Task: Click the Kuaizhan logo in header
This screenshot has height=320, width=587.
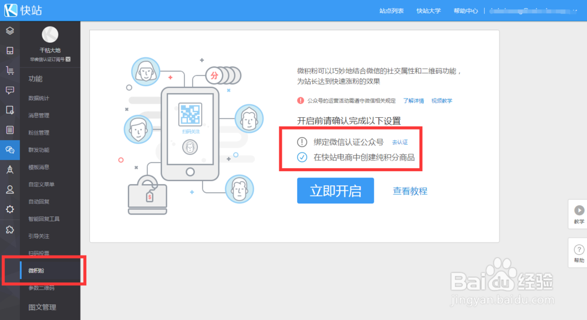Action: pyautogui.click(x=23, y=10)
